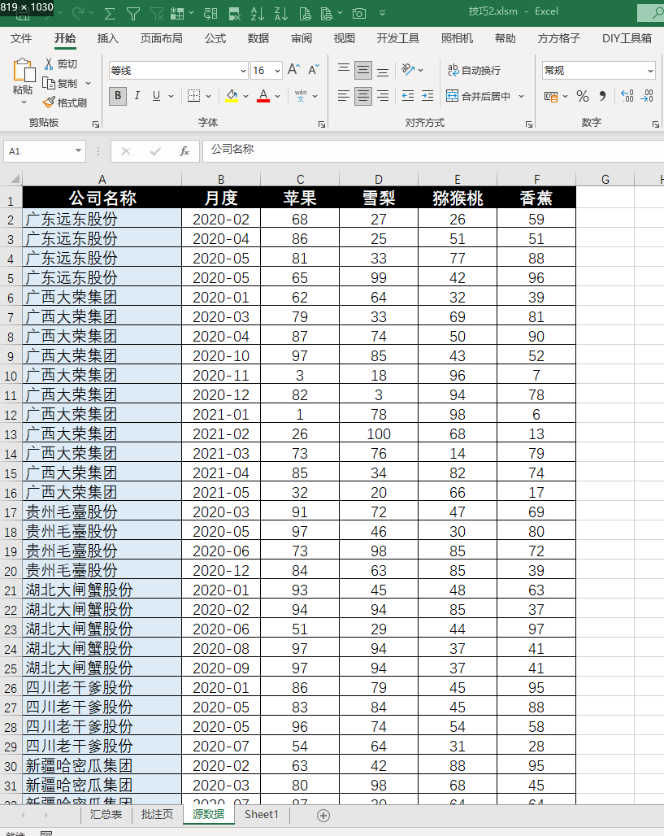
Task: Click the camera icon in quick access toolbar
Action: tap(359, 14)
